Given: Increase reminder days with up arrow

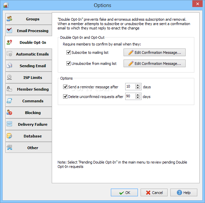Looking at the screenshot, I should click(x=138, y=85).
